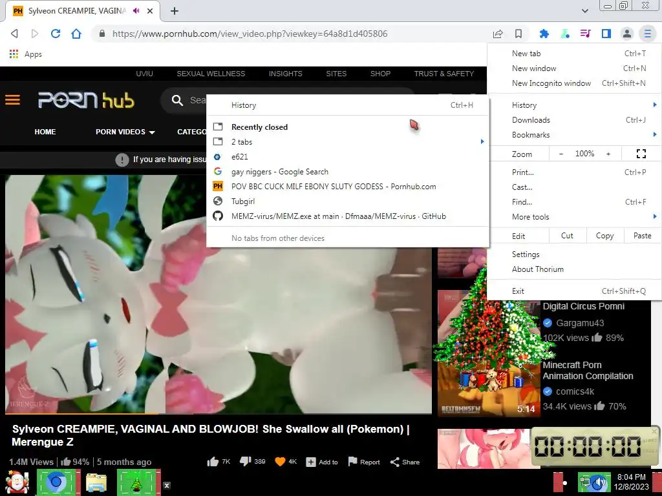The width and height of the screenshot is (662, 496).
Task: Click the Report flag button
Action: click(364, 462)
